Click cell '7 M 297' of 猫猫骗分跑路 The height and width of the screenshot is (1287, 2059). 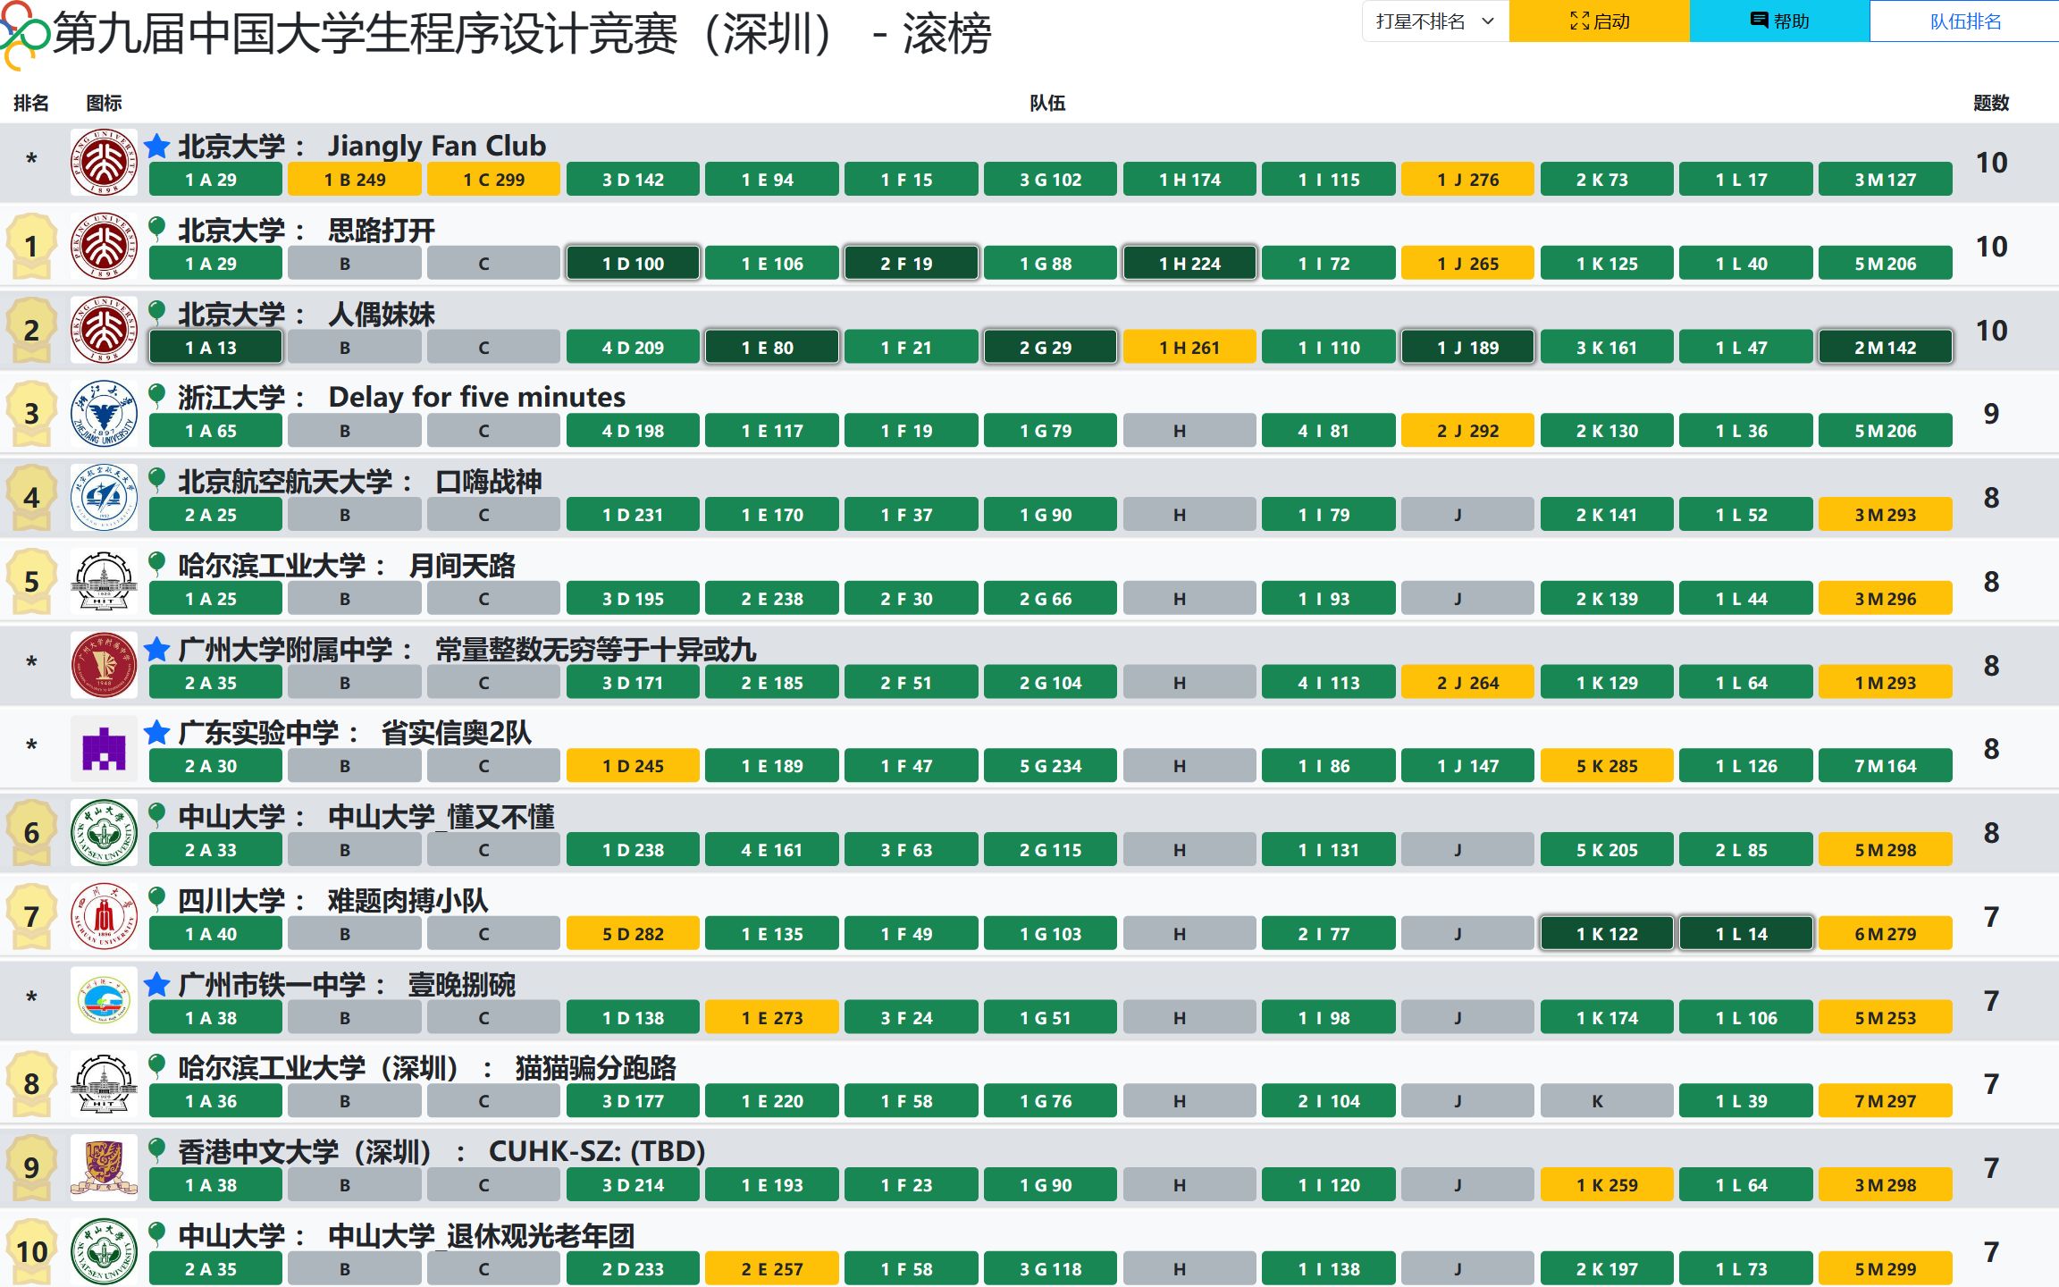coord(1885,1101)
